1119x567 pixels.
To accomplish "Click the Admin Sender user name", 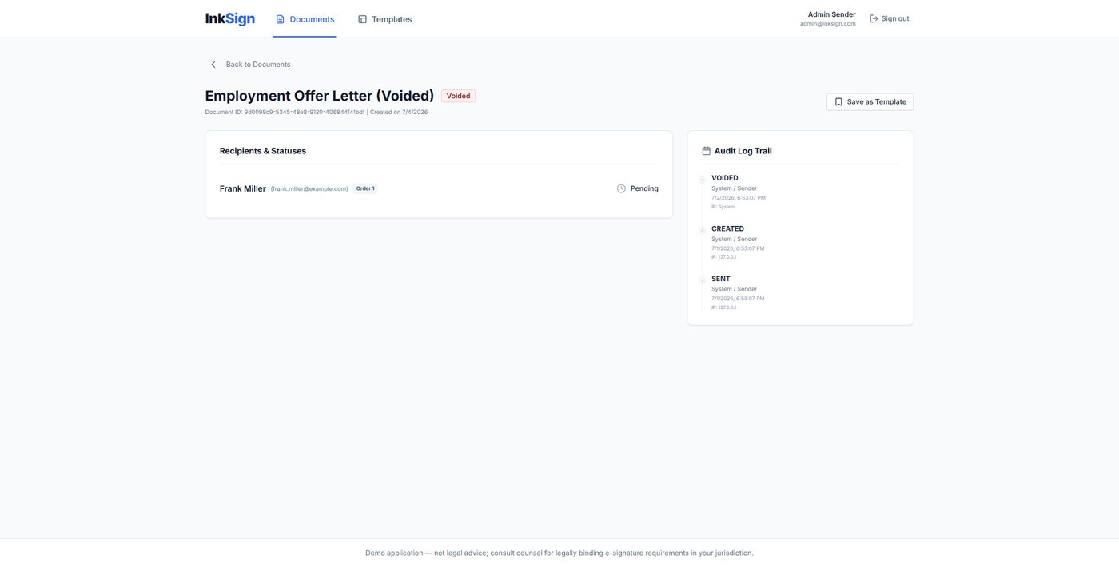I will 831,14.
